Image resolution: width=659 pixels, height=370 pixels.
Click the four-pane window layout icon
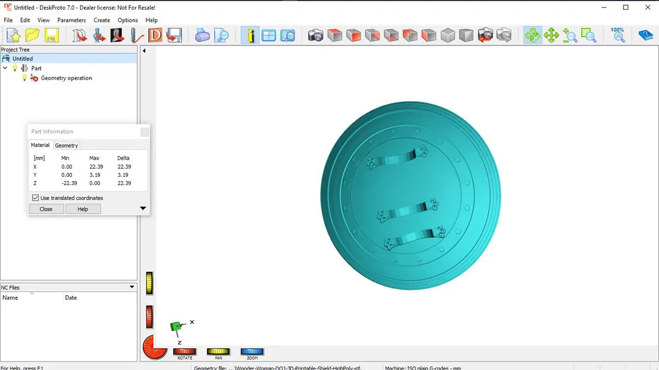(x=268, y=35)
